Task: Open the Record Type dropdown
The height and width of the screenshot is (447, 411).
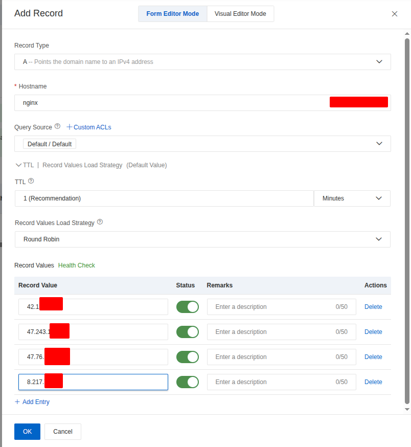Action: pyautogui.click(x=202, y=62)
